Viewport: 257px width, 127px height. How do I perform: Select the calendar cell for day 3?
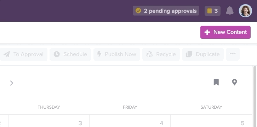pyautogui.click(x=49, y=121)
